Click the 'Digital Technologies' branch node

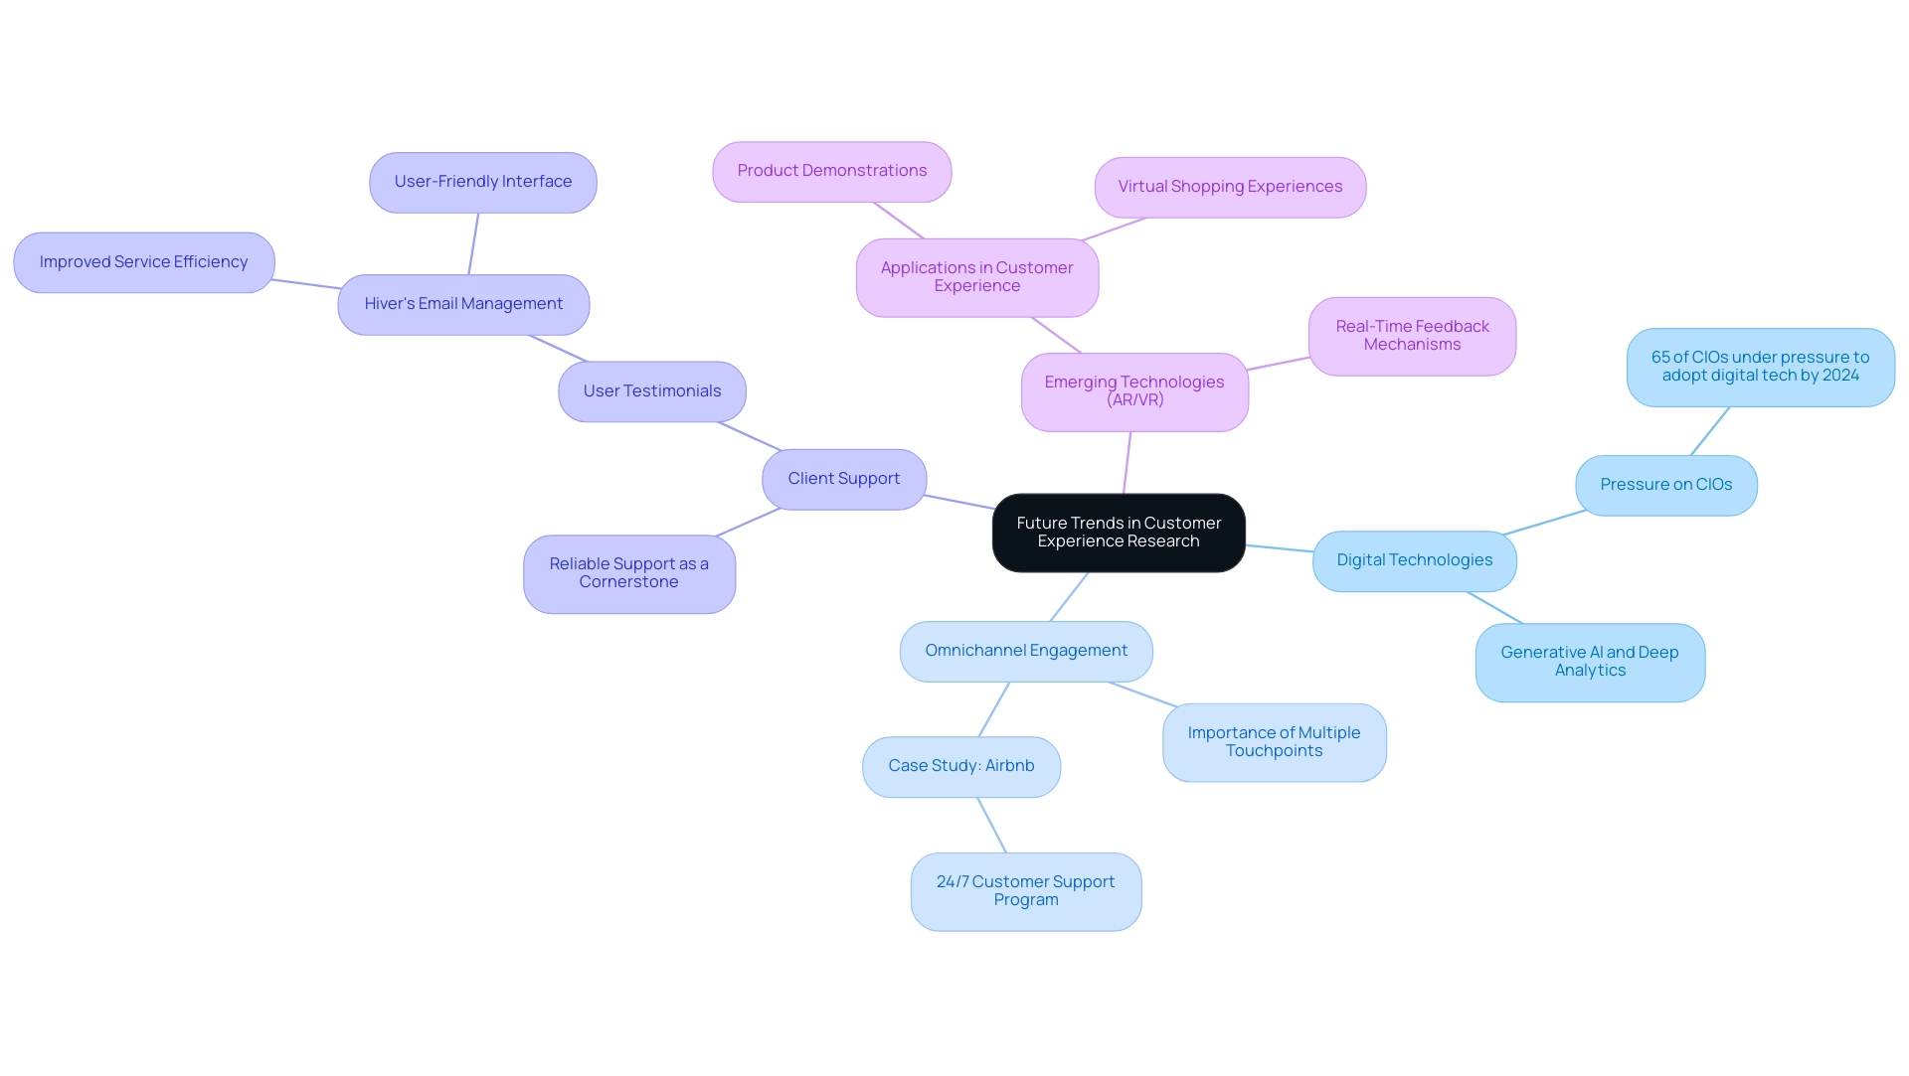pyautogui.click(x=1415, y=559)
